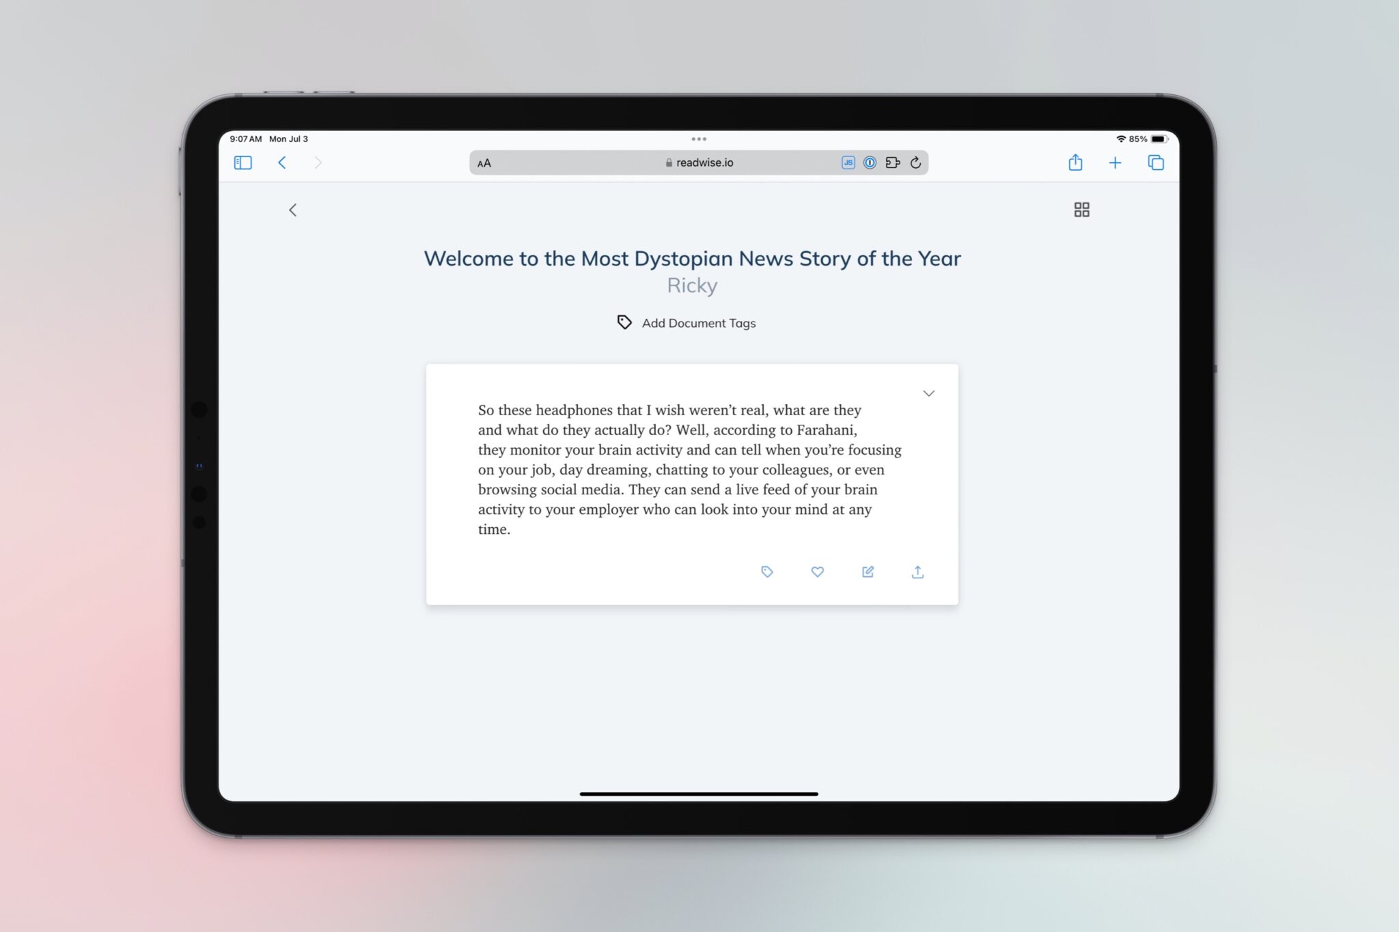Open the author link labeled Ricky
The width and height of the screenshot is (1399, 932).
point(692,285)
